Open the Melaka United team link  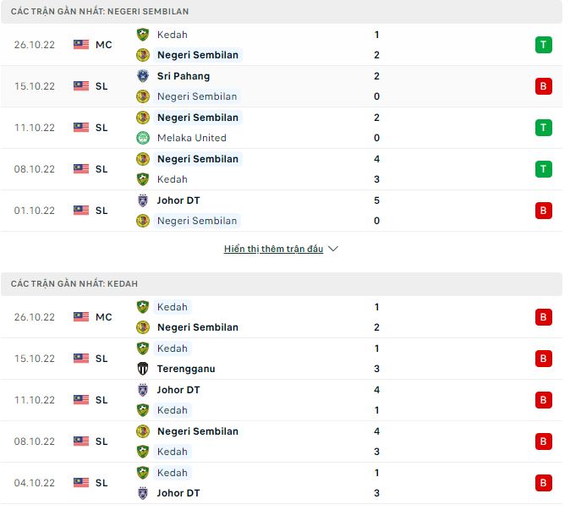192,138
